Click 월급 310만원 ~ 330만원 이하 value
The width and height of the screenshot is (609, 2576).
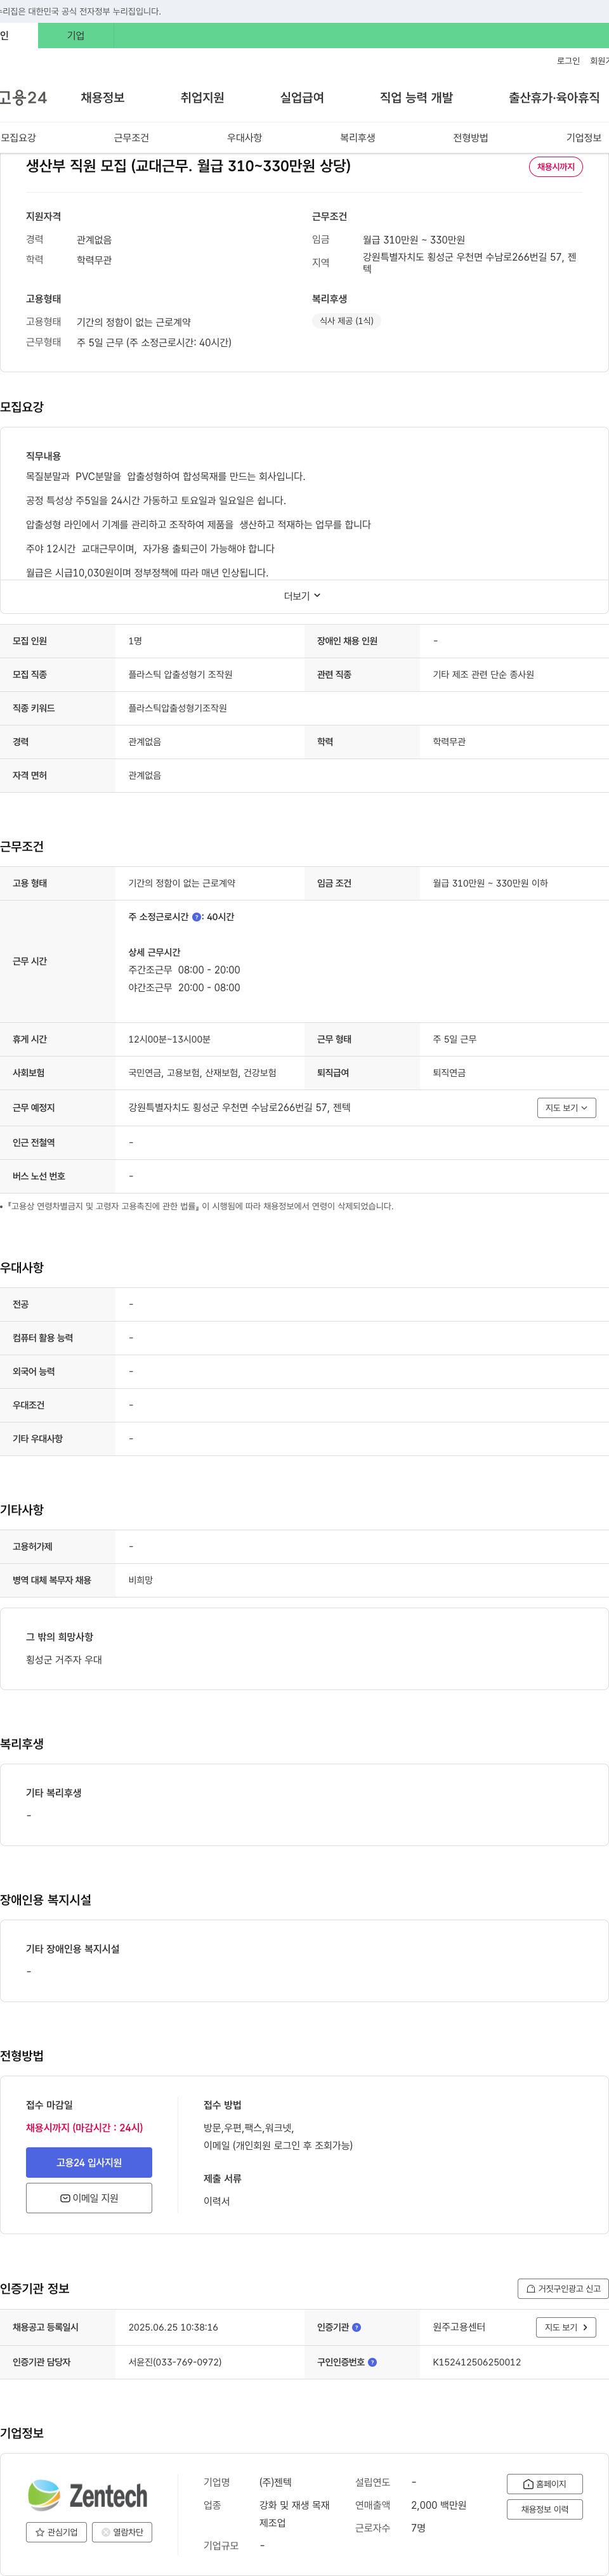click(490, 883)
